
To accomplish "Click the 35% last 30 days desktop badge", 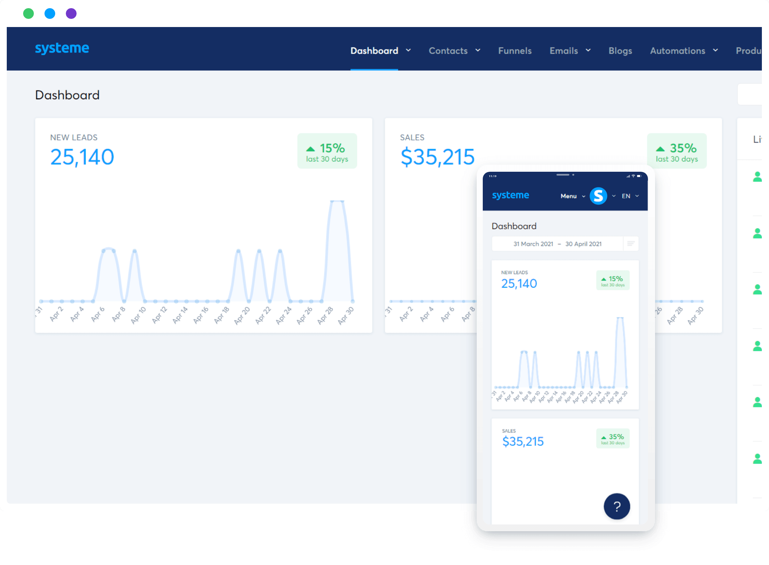I will (676, 151).
